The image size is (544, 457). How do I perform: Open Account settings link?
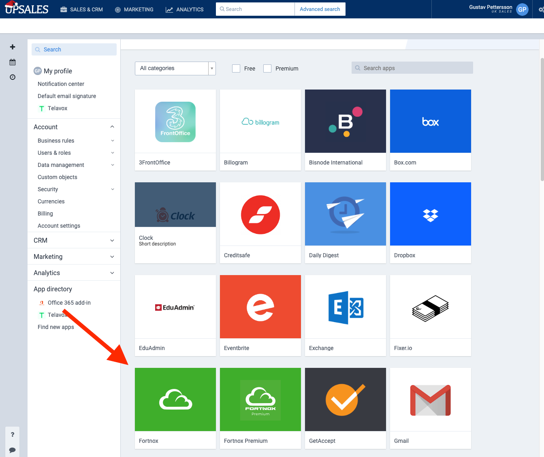59,226
